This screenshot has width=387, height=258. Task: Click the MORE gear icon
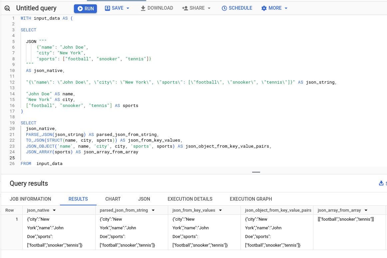[264, 8]
